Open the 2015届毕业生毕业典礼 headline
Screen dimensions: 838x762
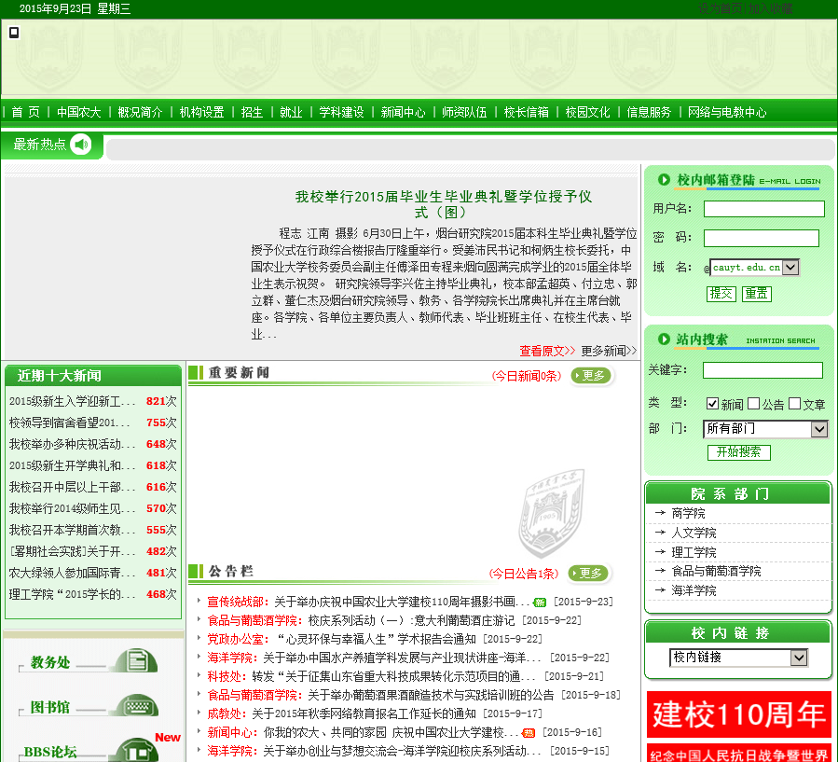[x=444, y=204]
